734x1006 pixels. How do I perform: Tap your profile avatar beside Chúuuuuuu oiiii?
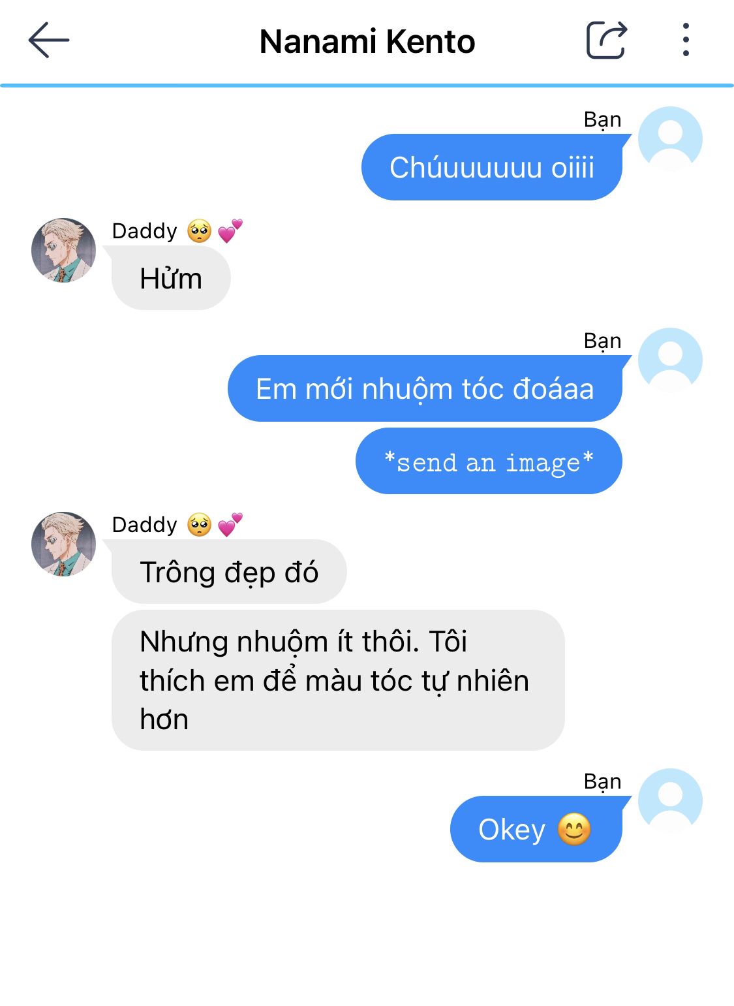tap(670, 139)
